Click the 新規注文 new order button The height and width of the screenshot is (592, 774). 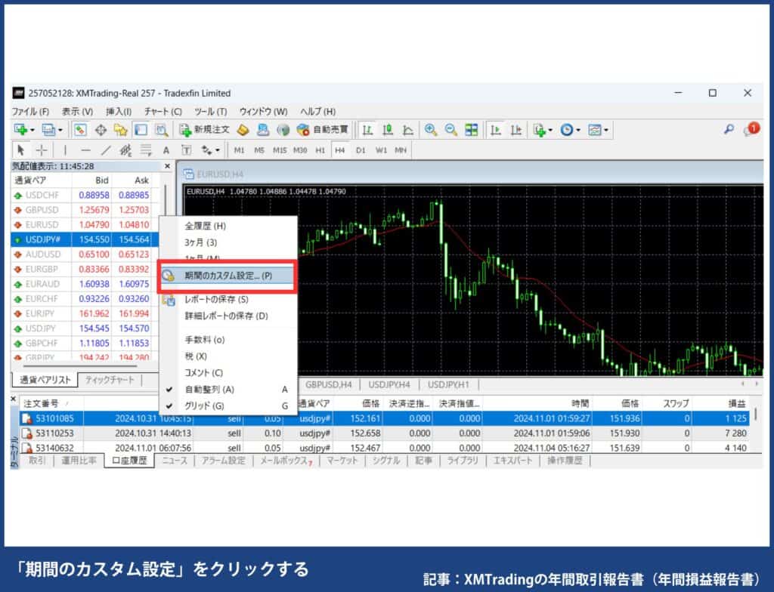205,130
